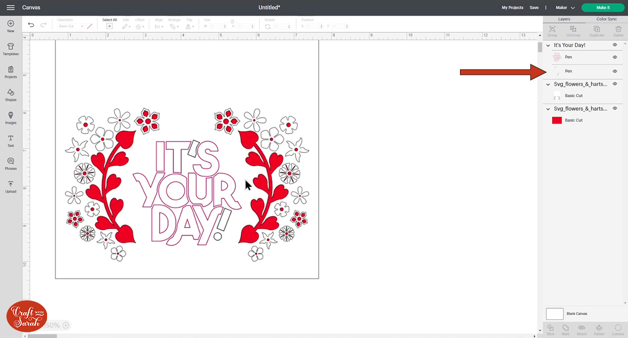Image resolution: width=628 pixels, height=338 pixels.
Task: Open the Maker machine dropdown
Action: point(565,8)
